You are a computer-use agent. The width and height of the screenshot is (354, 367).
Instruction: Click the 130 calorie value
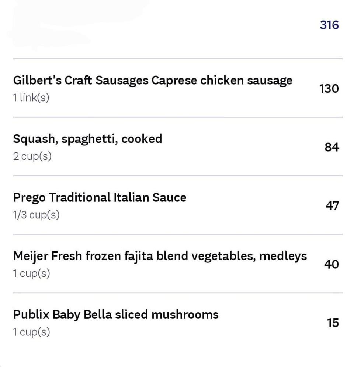pos(329,89)
